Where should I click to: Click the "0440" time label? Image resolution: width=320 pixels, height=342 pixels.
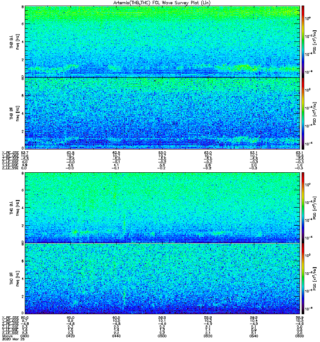[x=116, y=336]
